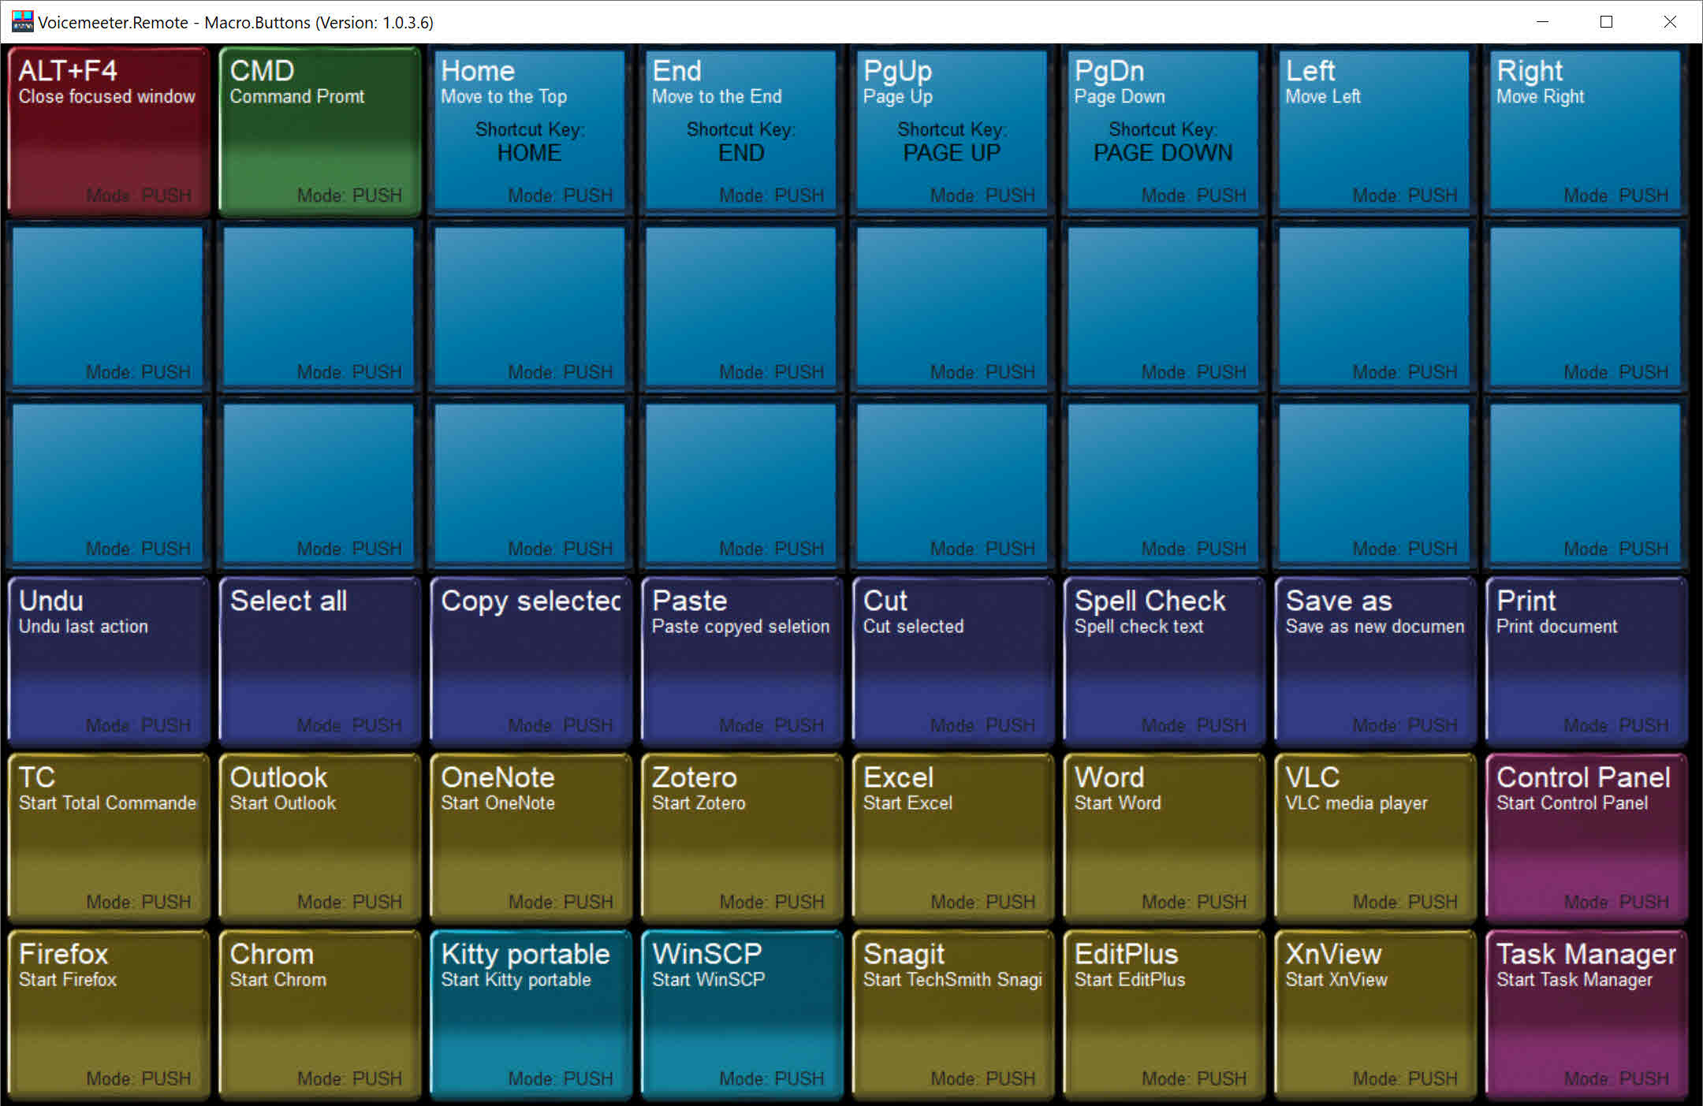Launch Kitty portable button
The width and height of the screenshot is (1703, 1106).
531,1014
